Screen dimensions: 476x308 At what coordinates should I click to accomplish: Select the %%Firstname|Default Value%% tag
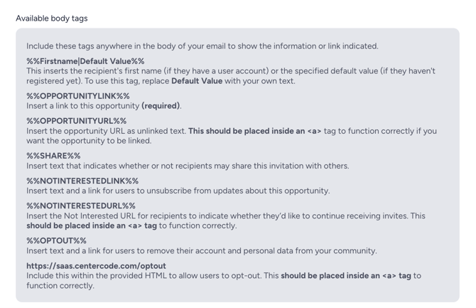pos(85,61)
